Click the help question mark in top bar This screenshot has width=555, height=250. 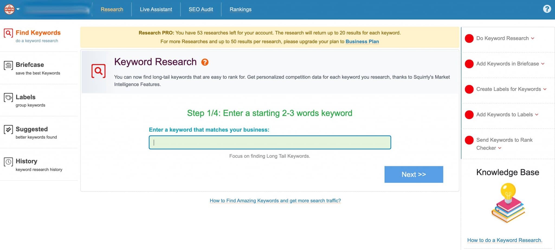(x=547, y=9)
